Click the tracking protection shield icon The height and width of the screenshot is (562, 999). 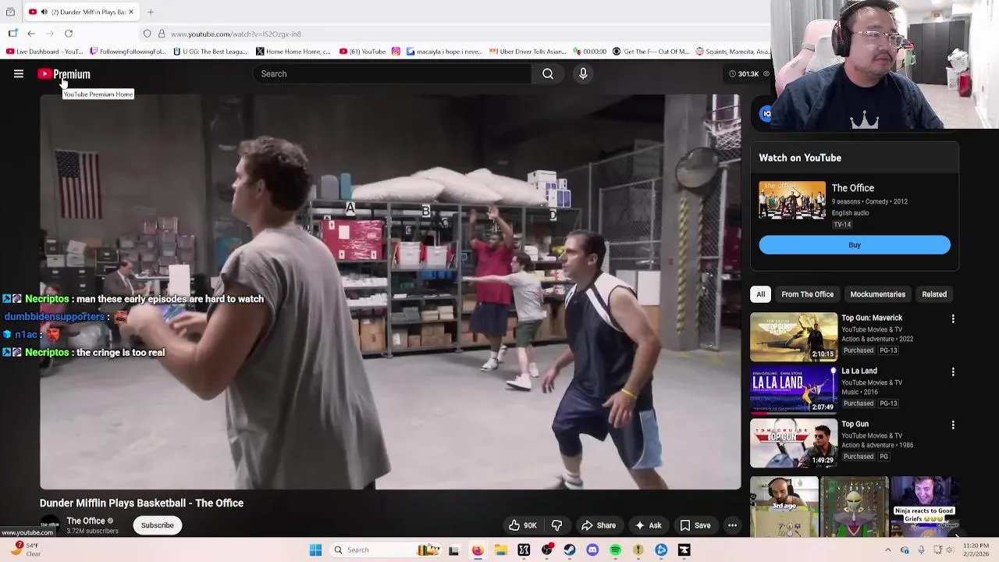147,34
